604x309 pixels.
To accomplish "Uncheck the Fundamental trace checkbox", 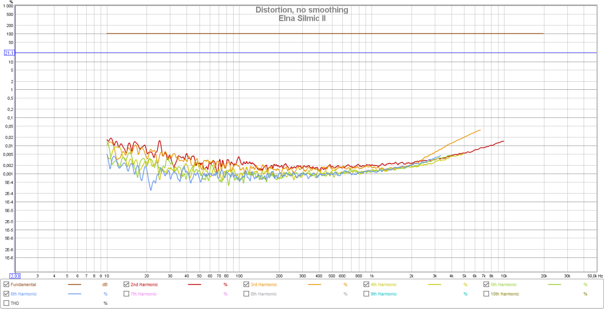I will point(6,285).
